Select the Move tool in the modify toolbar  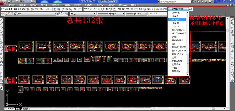point(232,39)
